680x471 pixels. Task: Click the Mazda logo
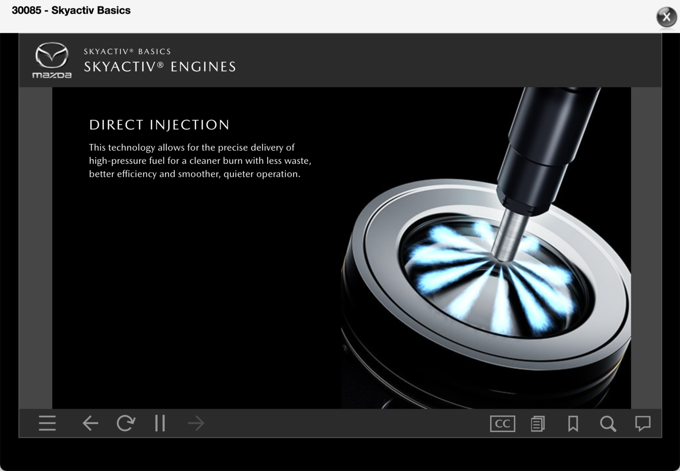click(x=51, y=60)
